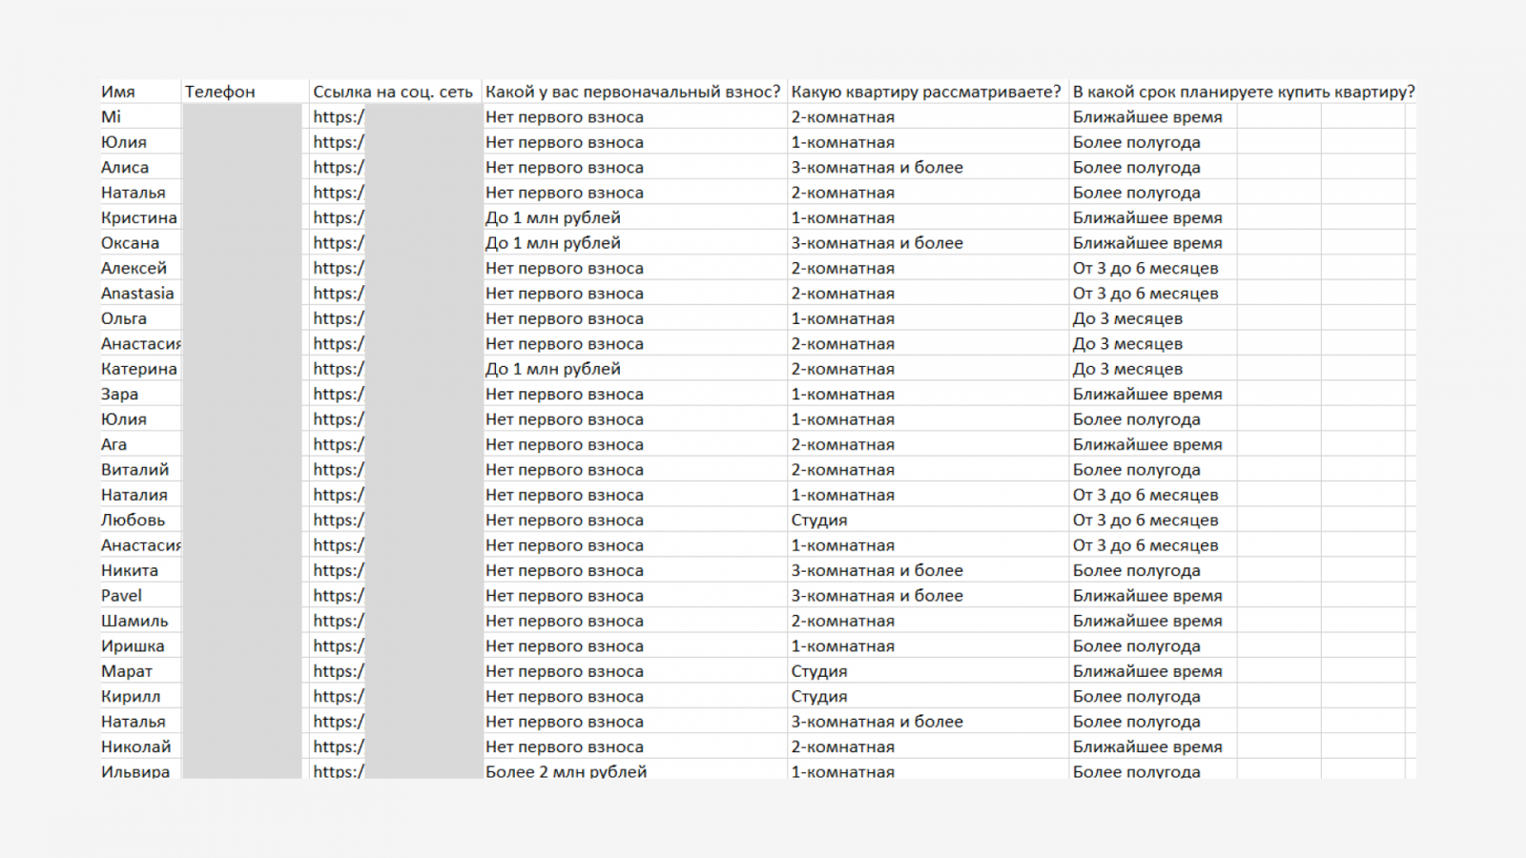Select the В какой срок планируете header
The image size is (1526, 858).
coord(1243,92)
